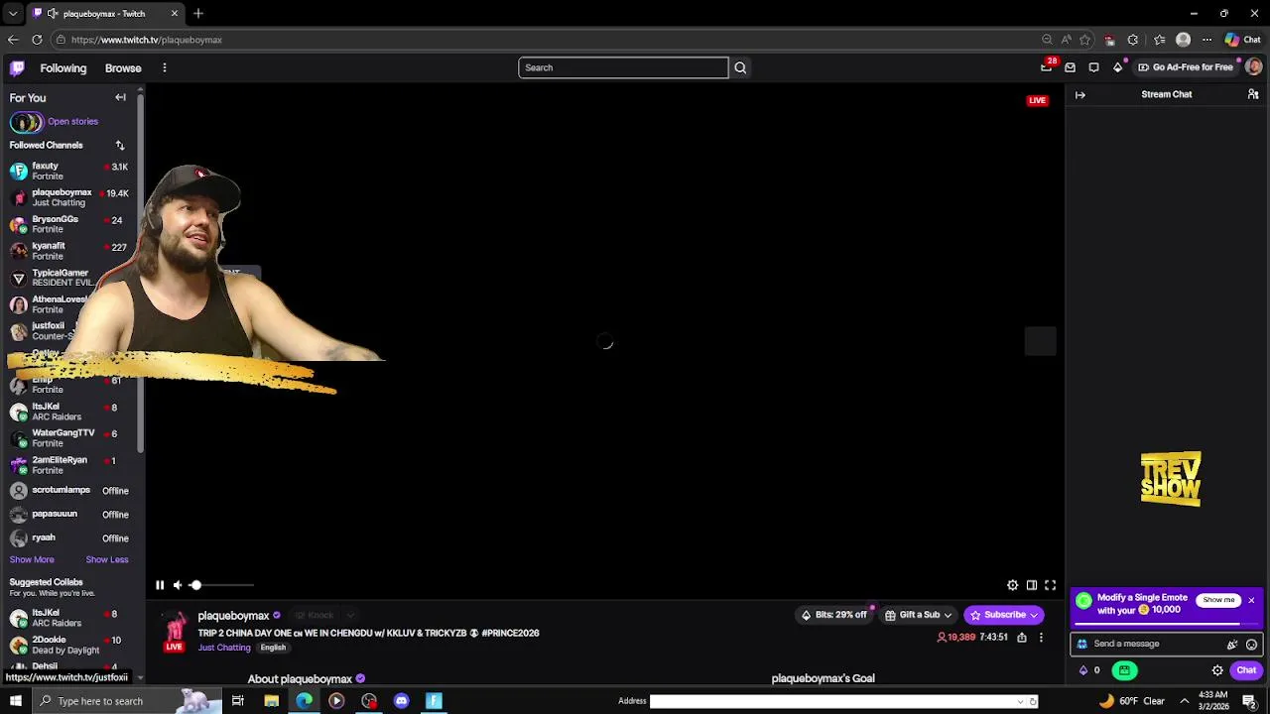1270x714 pixels.
Task: Open the Get Bits diamond icon in top bar
Action: [1117, 67]
